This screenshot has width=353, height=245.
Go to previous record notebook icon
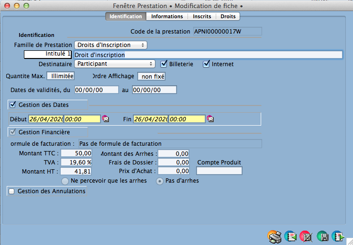(x=291, y=236)
